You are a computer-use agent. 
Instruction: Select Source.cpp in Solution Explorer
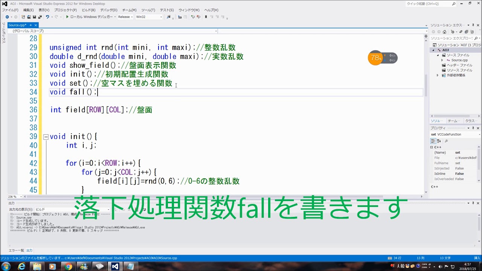click(459, 60)
